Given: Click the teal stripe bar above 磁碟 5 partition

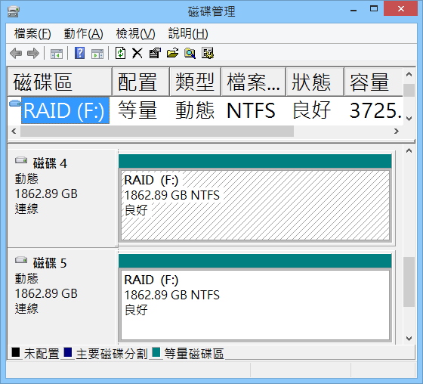Looking at the screenshot, I should (255, 261).
